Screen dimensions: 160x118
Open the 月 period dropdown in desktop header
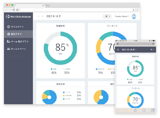pyautogui.click(x=107, y=16)
